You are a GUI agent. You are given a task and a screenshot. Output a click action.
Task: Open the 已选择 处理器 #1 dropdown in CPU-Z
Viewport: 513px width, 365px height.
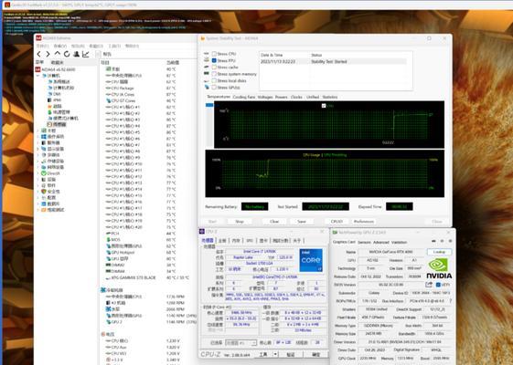[240, 343]
